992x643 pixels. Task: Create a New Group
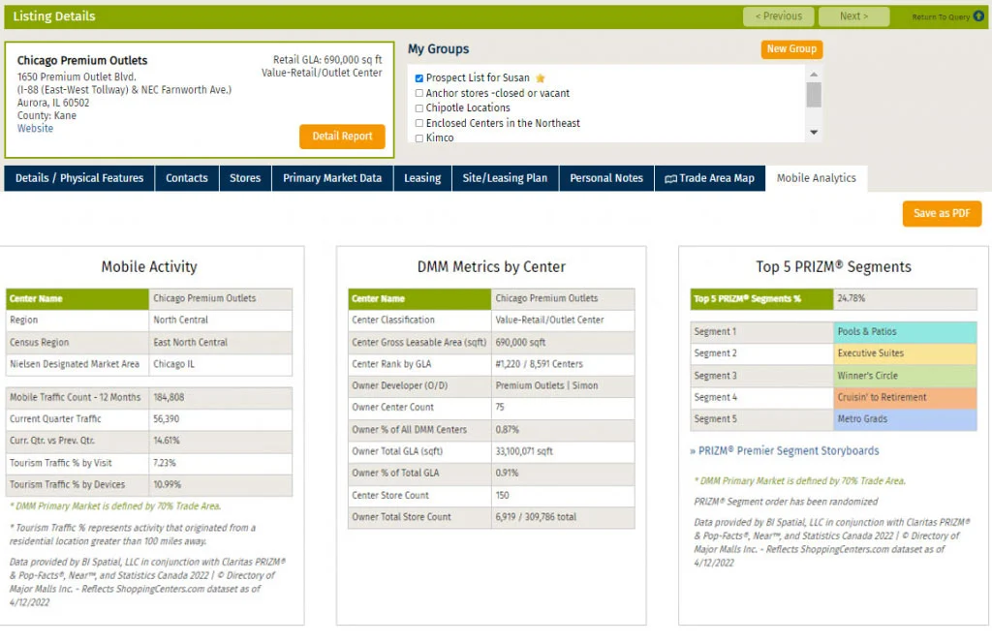791,49
